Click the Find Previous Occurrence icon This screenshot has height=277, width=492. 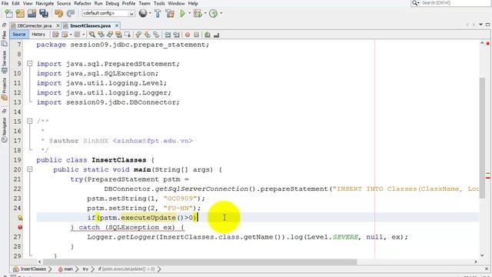click(x=101, y=35)
